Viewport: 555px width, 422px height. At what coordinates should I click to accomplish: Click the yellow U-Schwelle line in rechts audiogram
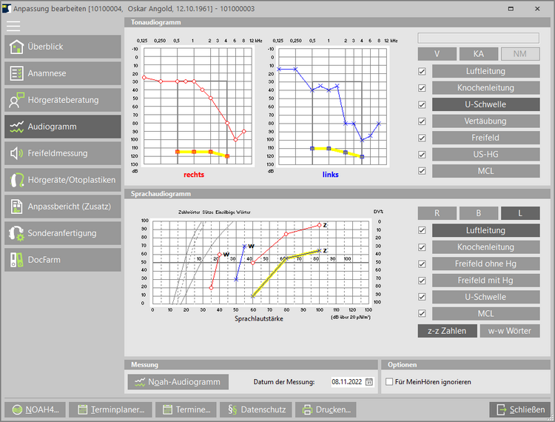coord(202,152)
